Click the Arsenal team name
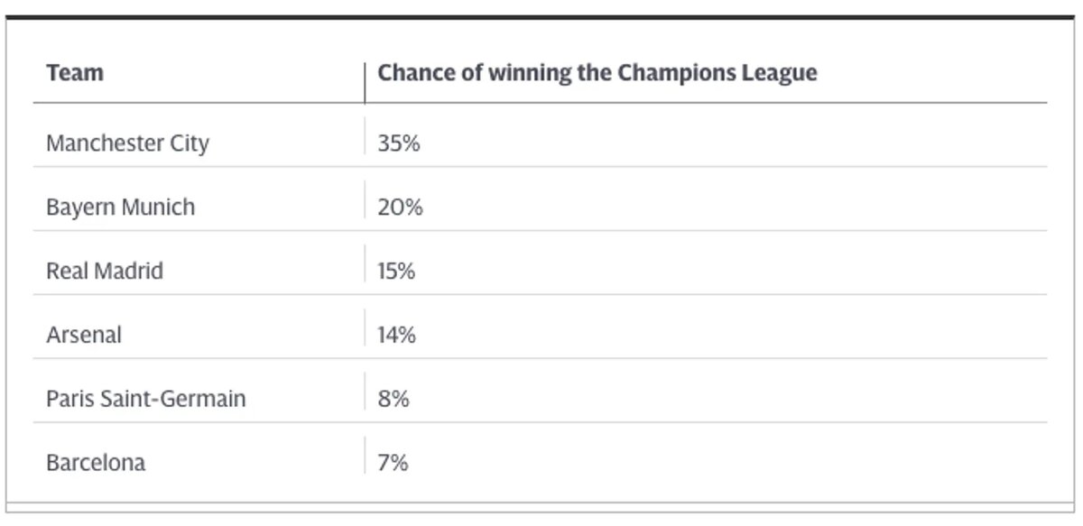Viewport: 1083px width, 526px height. pos(84,335)
